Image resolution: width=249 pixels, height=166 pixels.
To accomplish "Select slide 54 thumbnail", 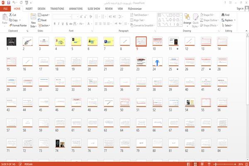I will [190, 102].
